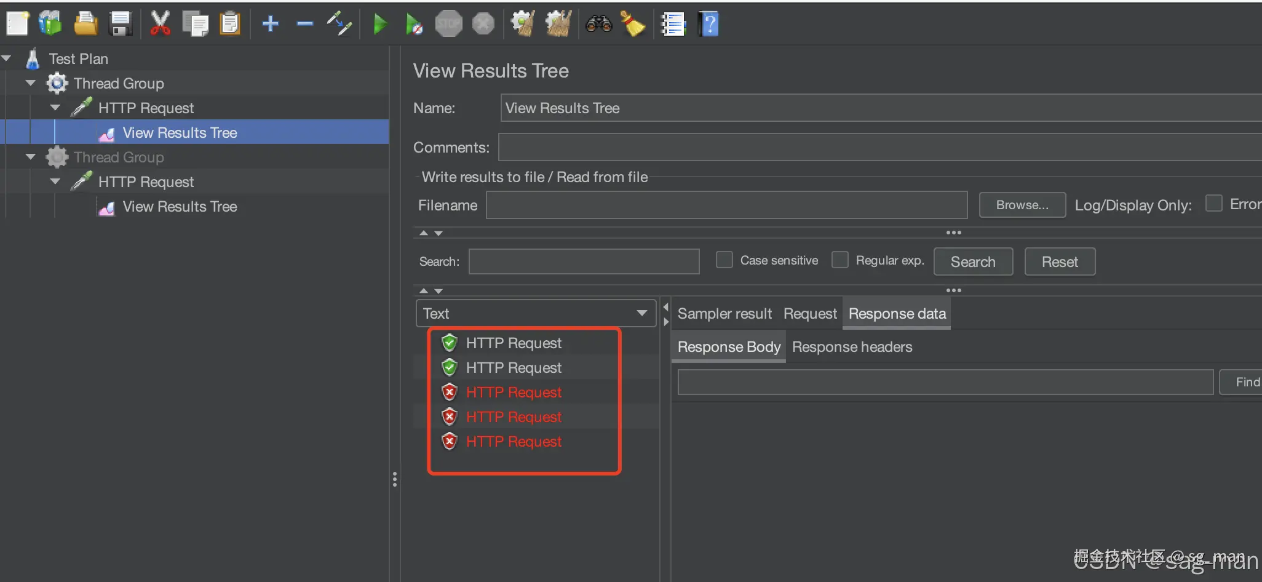Image resolution: width=1262 pixels, height=582 pixels.
Task: Enable the Case sensitive checkbox
Action: coord(724,260)
